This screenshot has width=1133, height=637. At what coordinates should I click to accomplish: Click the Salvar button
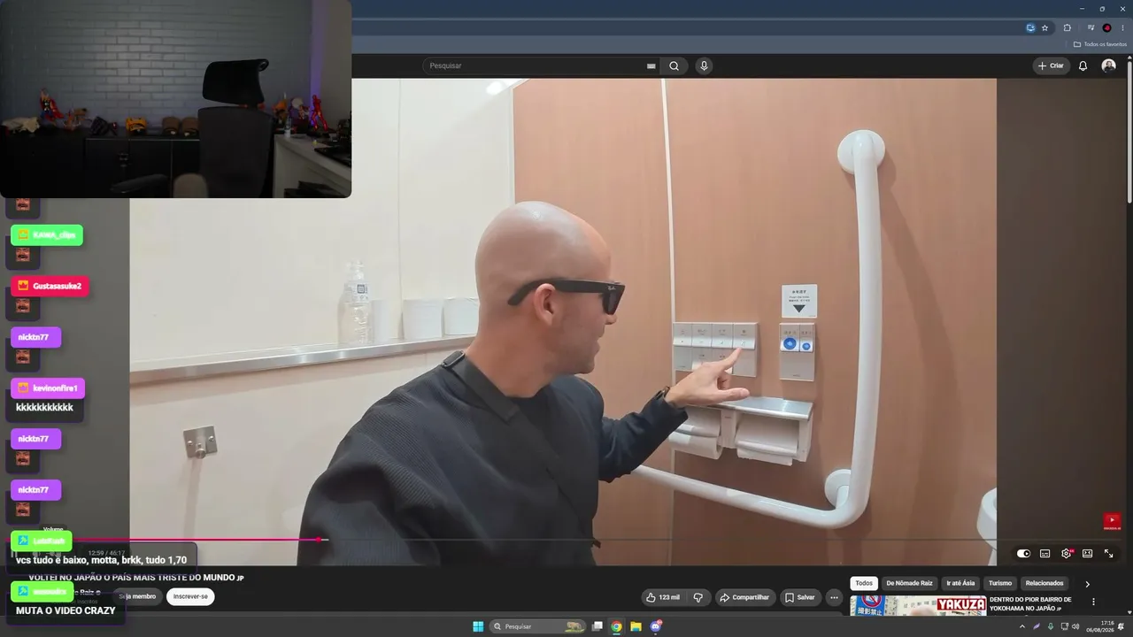tap(799, 597)
